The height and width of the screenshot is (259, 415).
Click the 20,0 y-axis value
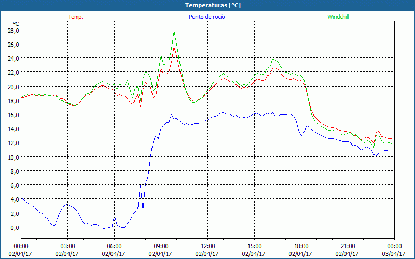point(13,87)
